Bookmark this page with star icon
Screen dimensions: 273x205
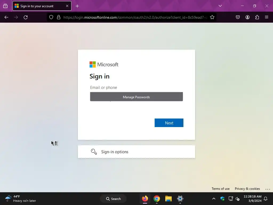click(x=212, y=17)
